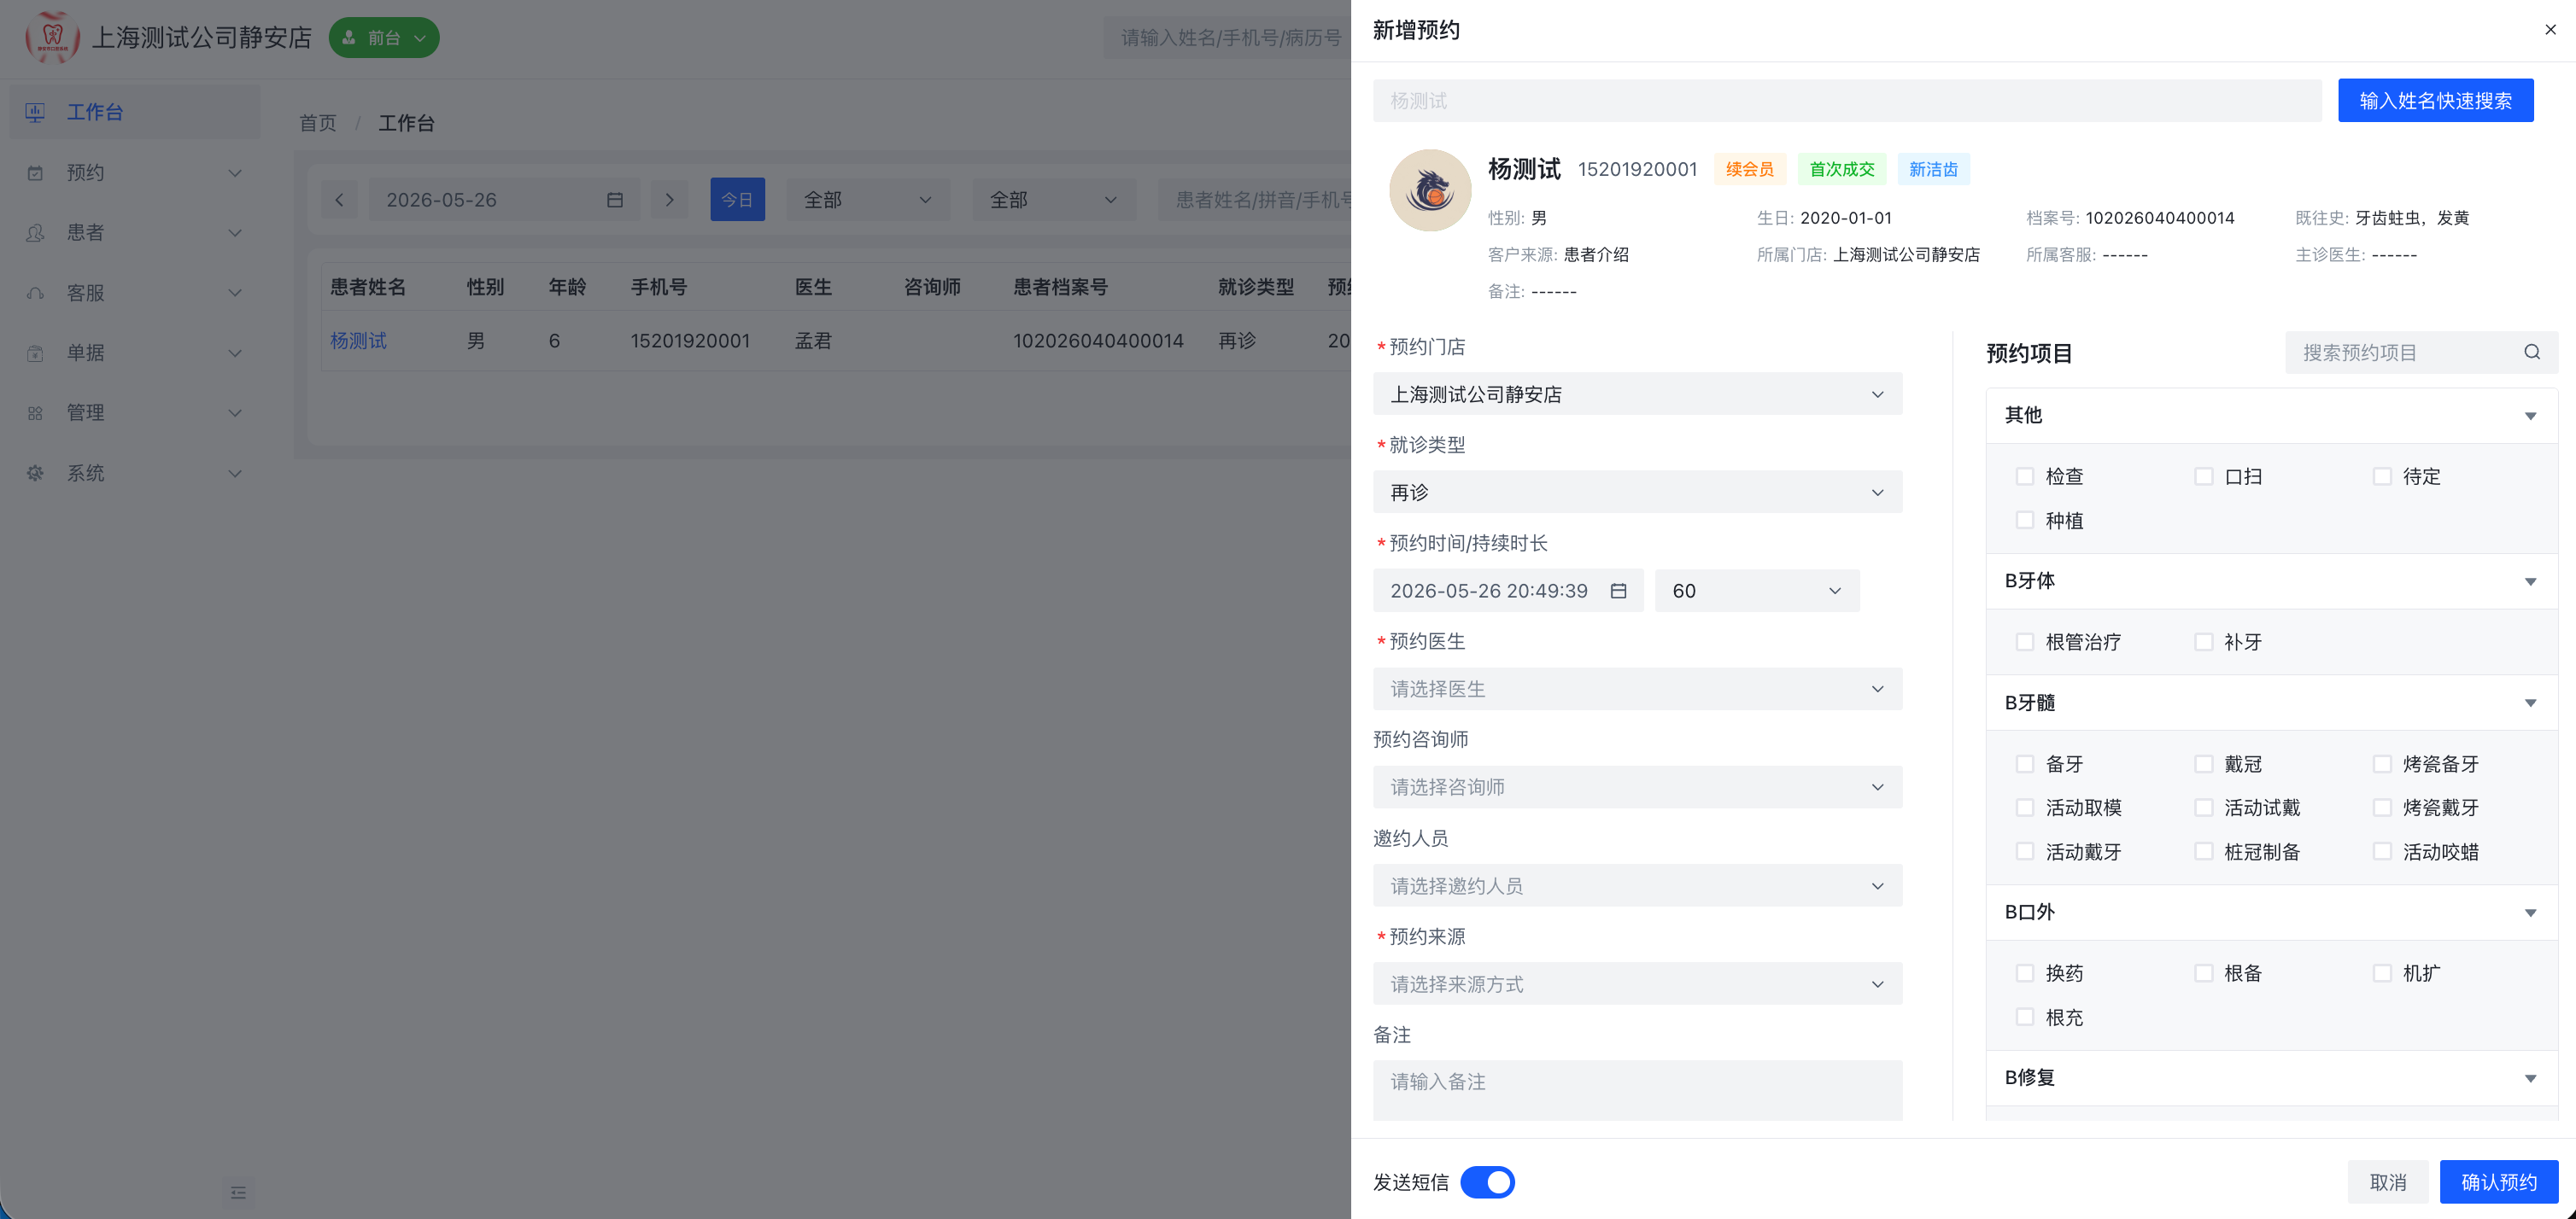Click the 请输入备注 text area

[x=1637, y=1090]
